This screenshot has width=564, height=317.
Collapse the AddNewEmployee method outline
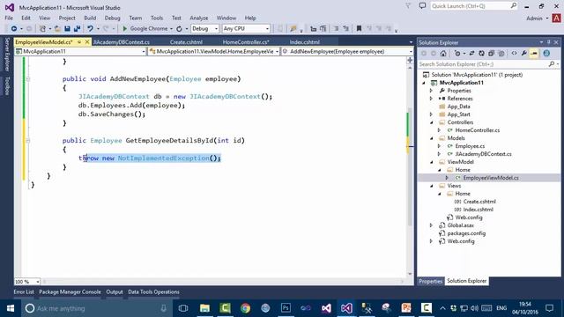(27, 78)
